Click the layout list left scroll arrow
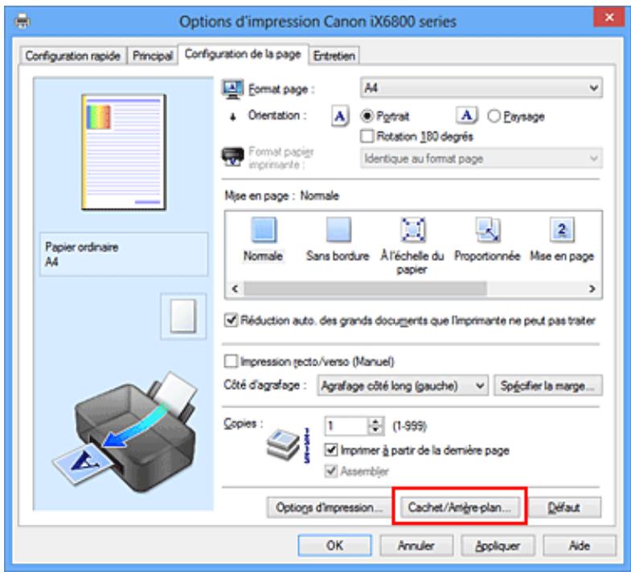 [236, 289]
